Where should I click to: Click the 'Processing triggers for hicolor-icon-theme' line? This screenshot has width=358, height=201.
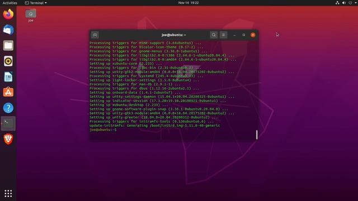146,47
